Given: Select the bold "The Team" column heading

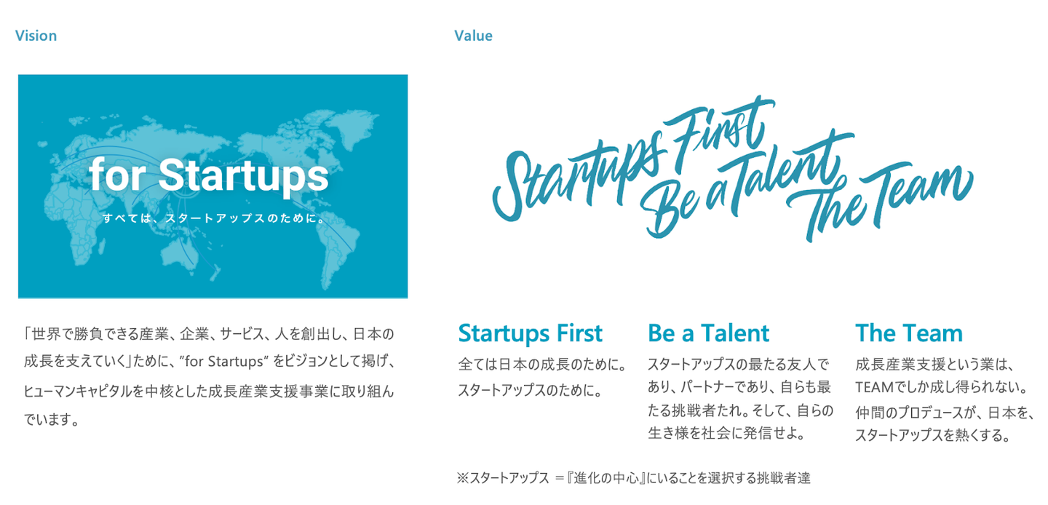Looking at the screenshot, I should pos(908,333).
